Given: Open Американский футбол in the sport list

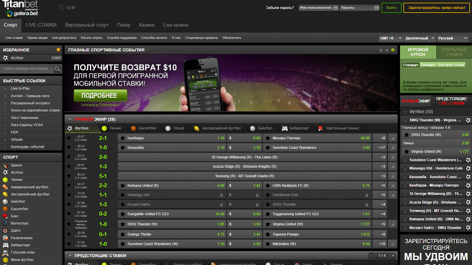Looking at the screenshot, I should (x=30, y=187).
